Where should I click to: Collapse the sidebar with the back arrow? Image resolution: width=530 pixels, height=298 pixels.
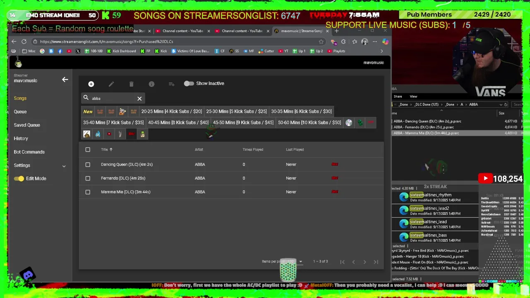(x=65, y=79)
